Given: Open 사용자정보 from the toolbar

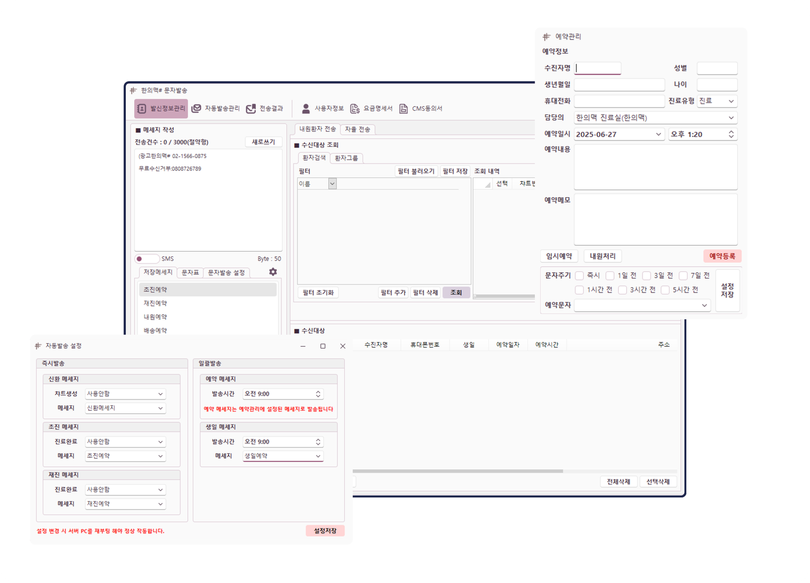Looking at the screenshot, I should tap(322, 109).
